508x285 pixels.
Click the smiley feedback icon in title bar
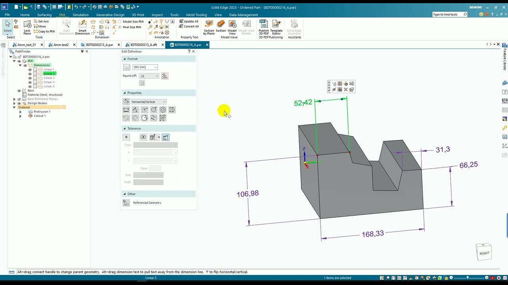(481, 14)
